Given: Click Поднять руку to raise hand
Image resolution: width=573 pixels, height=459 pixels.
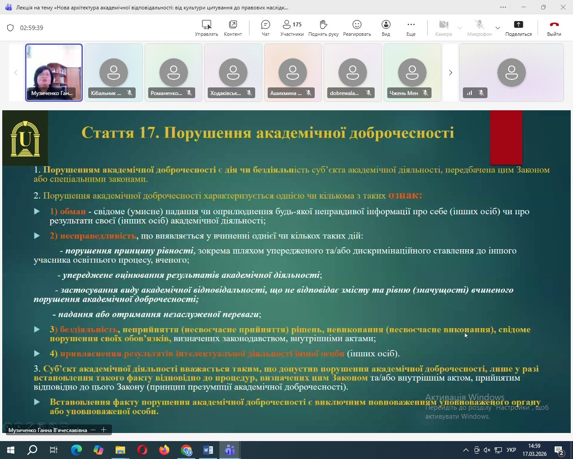Looking at the screenshot, I should point(323,28).
